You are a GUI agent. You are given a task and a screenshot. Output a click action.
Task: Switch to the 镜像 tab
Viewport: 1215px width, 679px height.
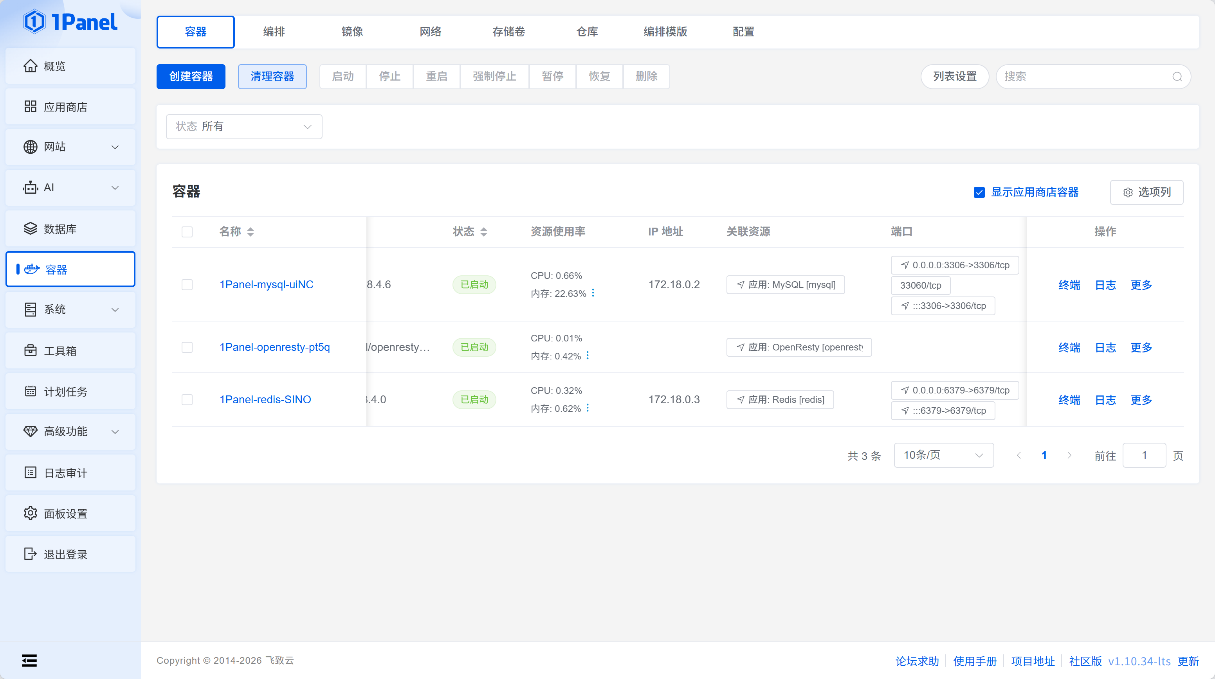pos(352,32)
